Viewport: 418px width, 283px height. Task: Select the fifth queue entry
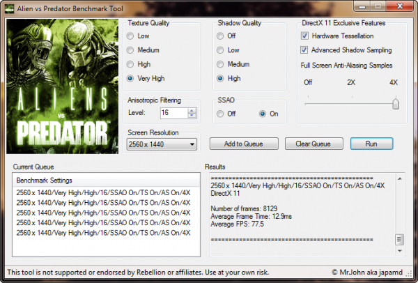[x=103, y=233]
